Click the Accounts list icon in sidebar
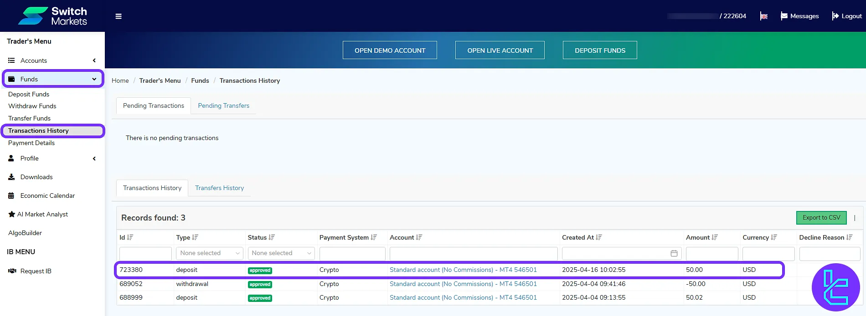 click(x=11, y=60)
